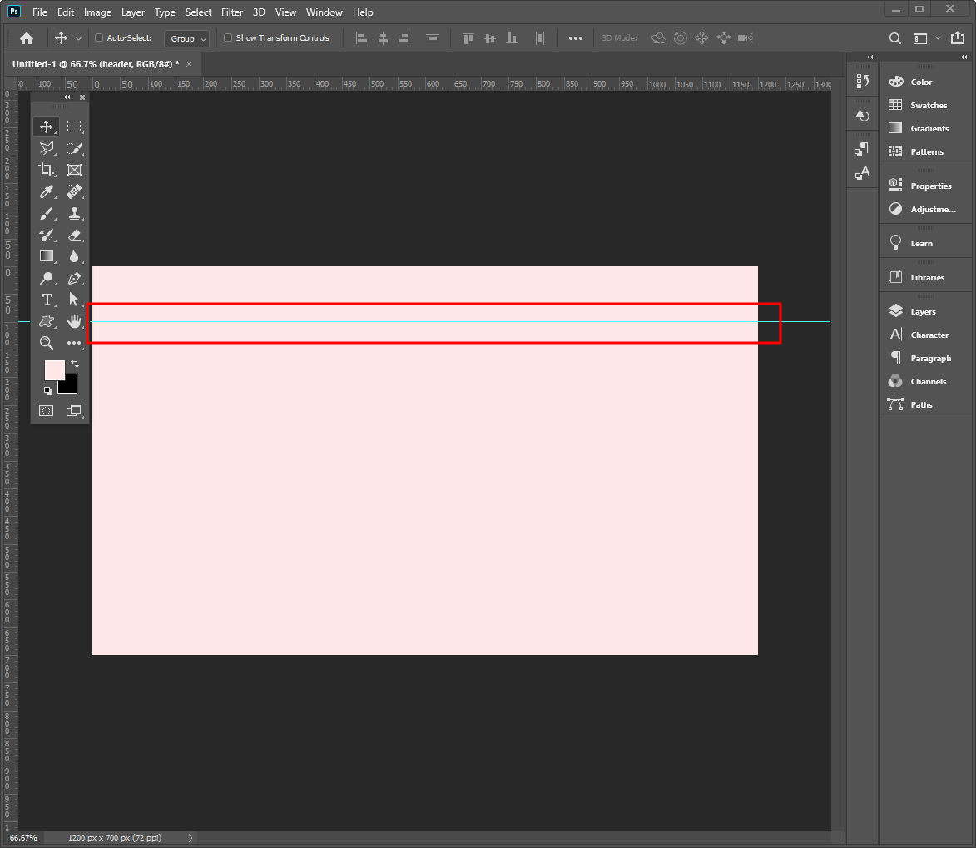Expand the status bar info arrow

(x=191, y=838)
